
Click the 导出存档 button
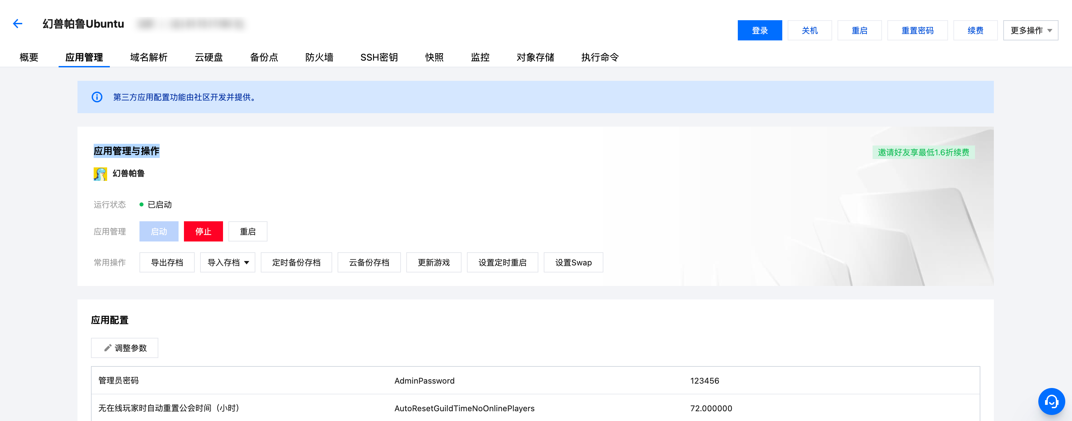[x=167, y=262]
